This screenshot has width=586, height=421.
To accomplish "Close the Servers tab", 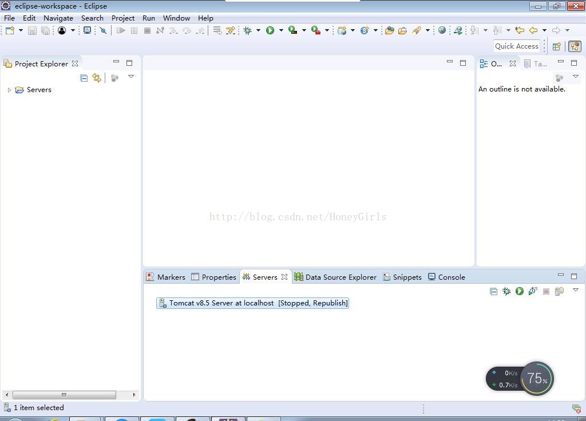I will pyautogui.click(x=284, y=277).
